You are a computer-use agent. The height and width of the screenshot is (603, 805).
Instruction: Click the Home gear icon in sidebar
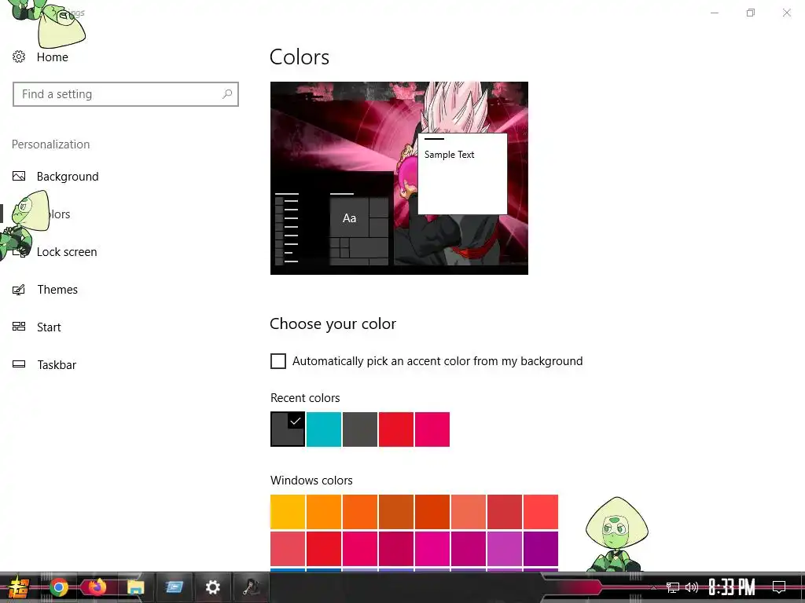[19, 57]
